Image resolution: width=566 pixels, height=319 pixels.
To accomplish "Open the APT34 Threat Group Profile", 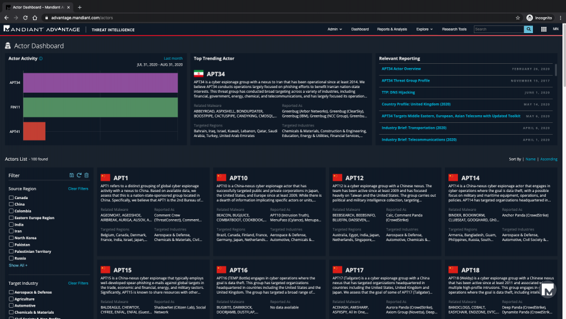I will point(405,80).
